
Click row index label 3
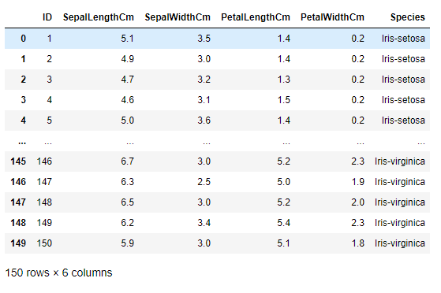coord(24,100)
